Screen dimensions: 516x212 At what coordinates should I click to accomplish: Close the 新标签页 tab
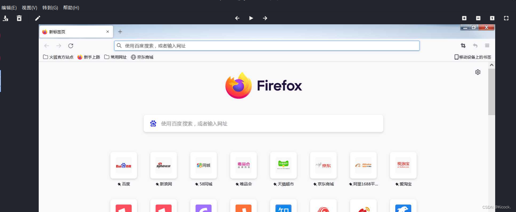point(108,32)
